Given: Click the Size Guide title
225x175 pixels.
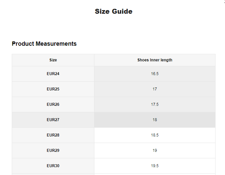Looking at the screenshot, I should click(113, 11).
